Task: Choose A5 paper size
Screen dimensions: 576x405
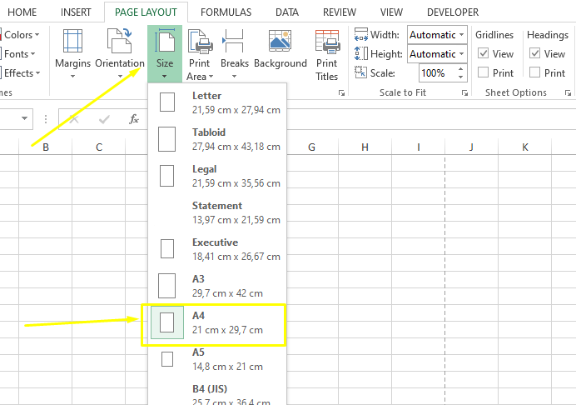Action: (217, 360)
